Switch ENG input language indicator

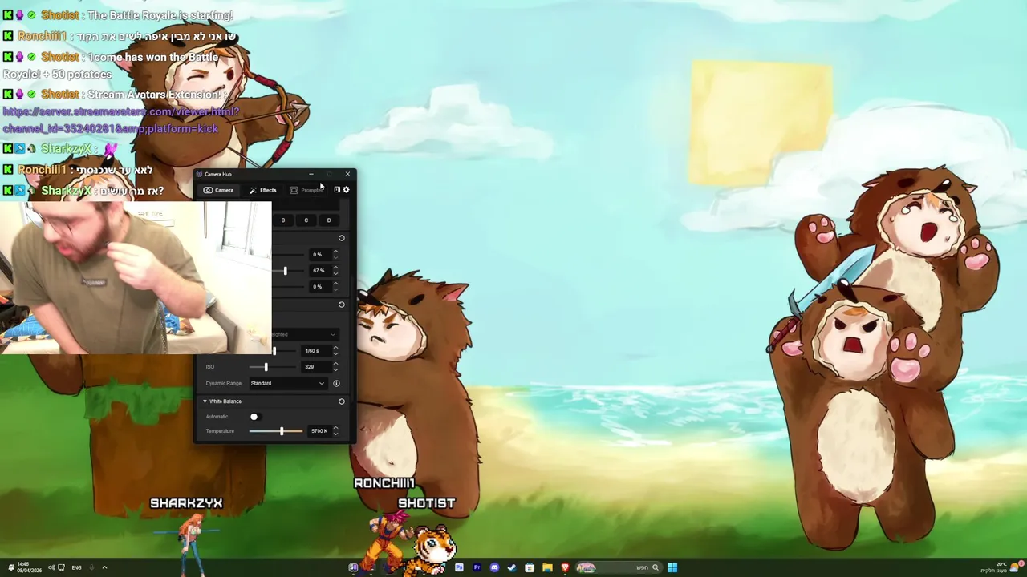click(76, 567)
